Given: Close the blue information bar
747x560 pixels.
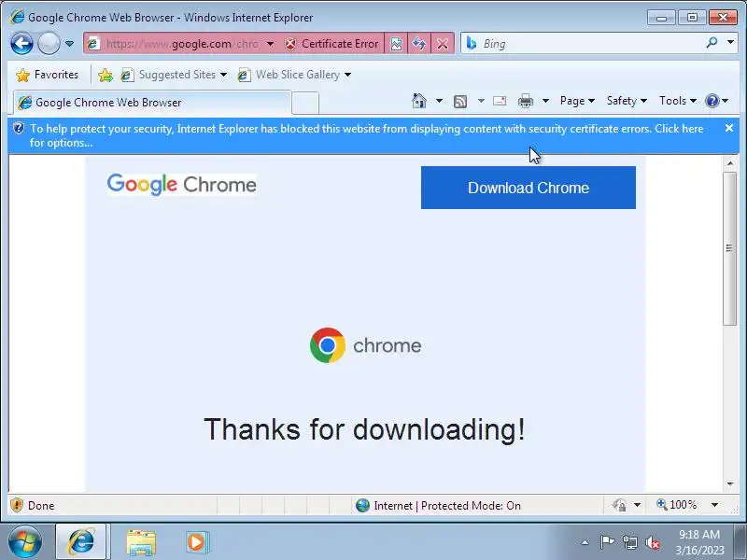Looking at the screenshot, I should pyautogui.click(x=729, y=128).
